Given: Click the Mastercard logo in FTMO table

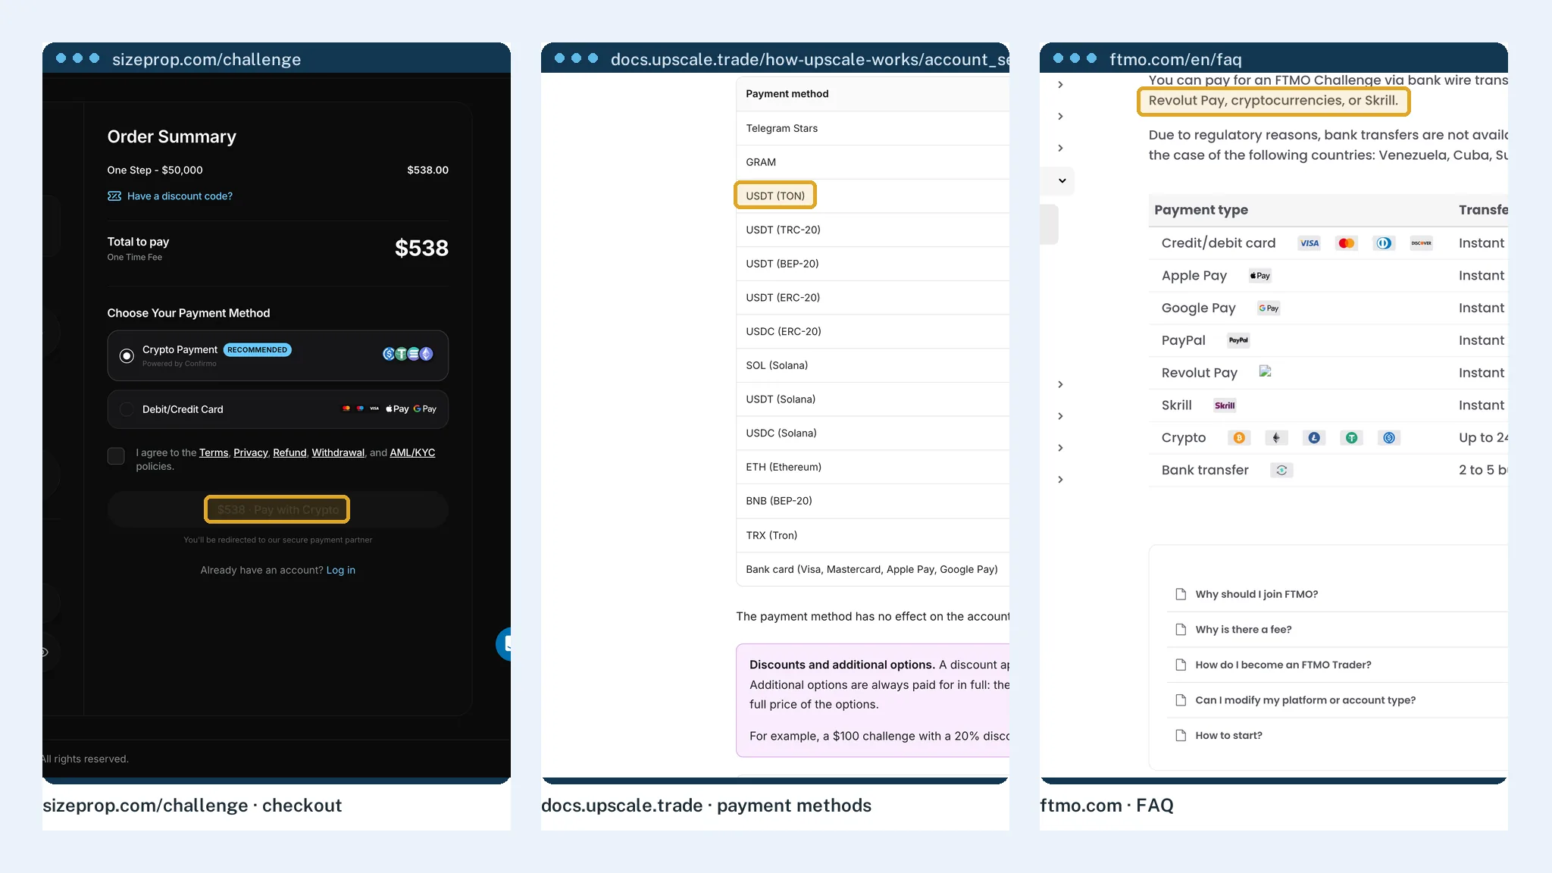Looking at the screenshot, I should click(x=1346, y=243).
